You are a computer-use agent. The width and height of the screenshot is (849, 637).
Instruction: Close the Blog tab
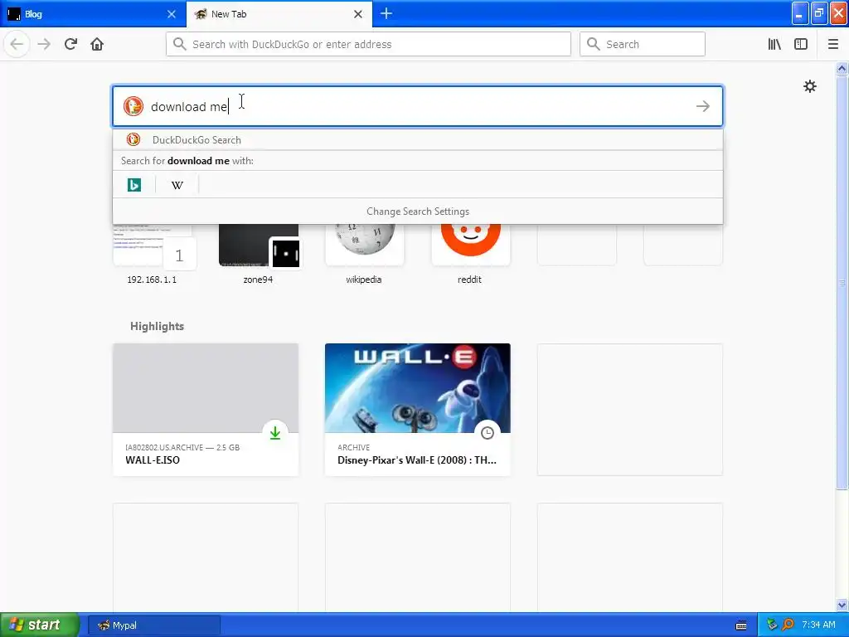(x=171, y=14)
